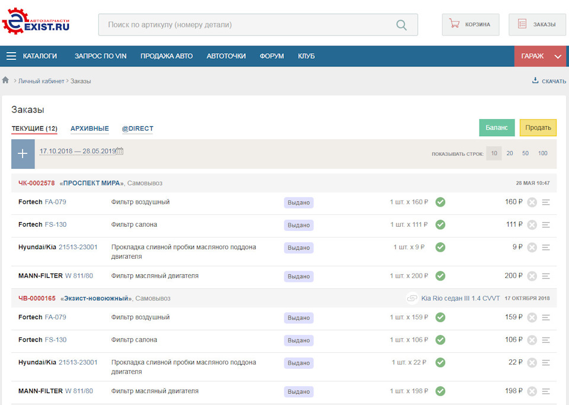Click «Экзист-новоюжный» pickup point link
This screenshot has height=405, width=569.
(x=96, y=298)
